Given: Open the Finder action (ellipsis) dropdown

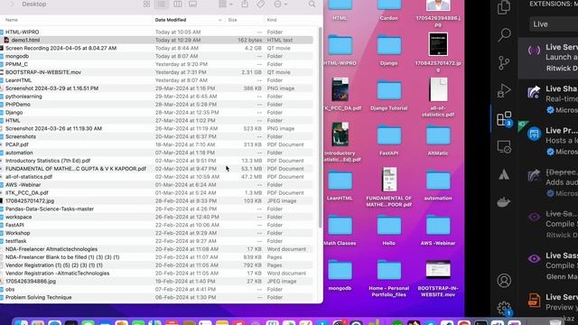Looking at the screenshot, I should [281, 4].
